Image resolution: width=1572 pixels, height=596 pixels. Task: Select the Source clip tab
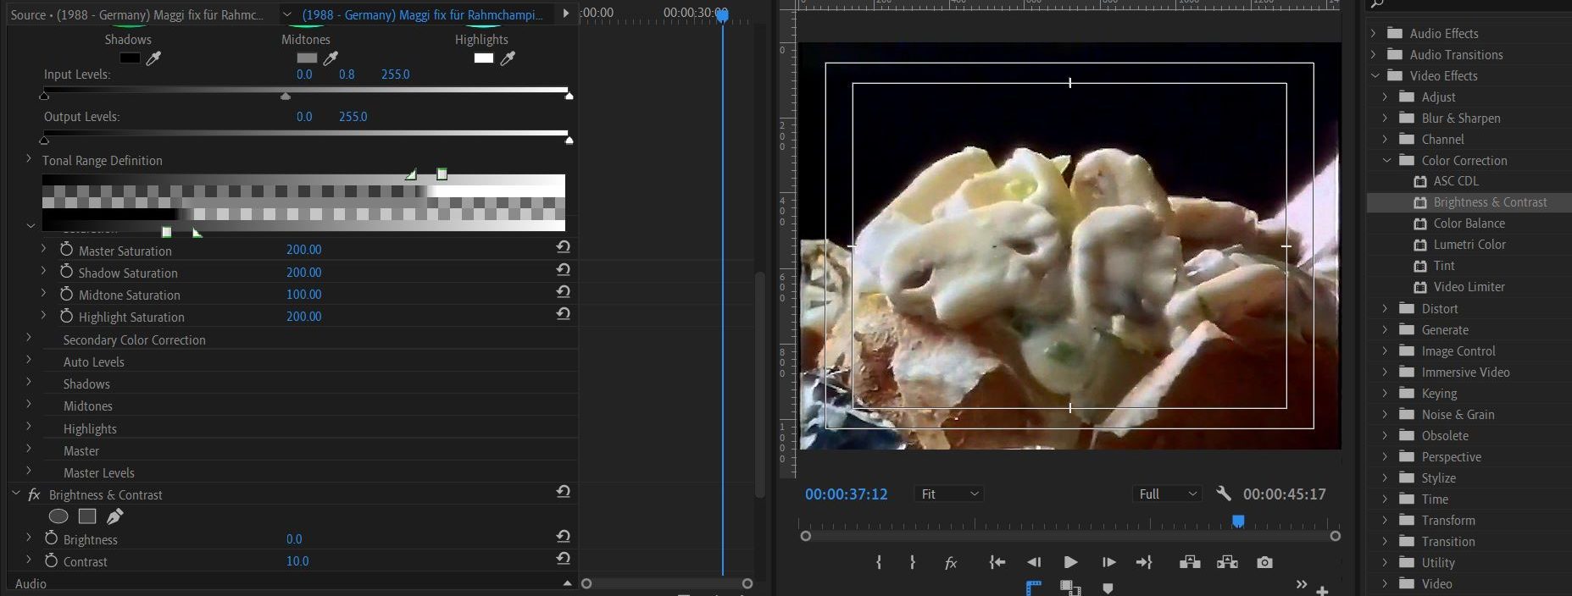[x=136, y=15]
